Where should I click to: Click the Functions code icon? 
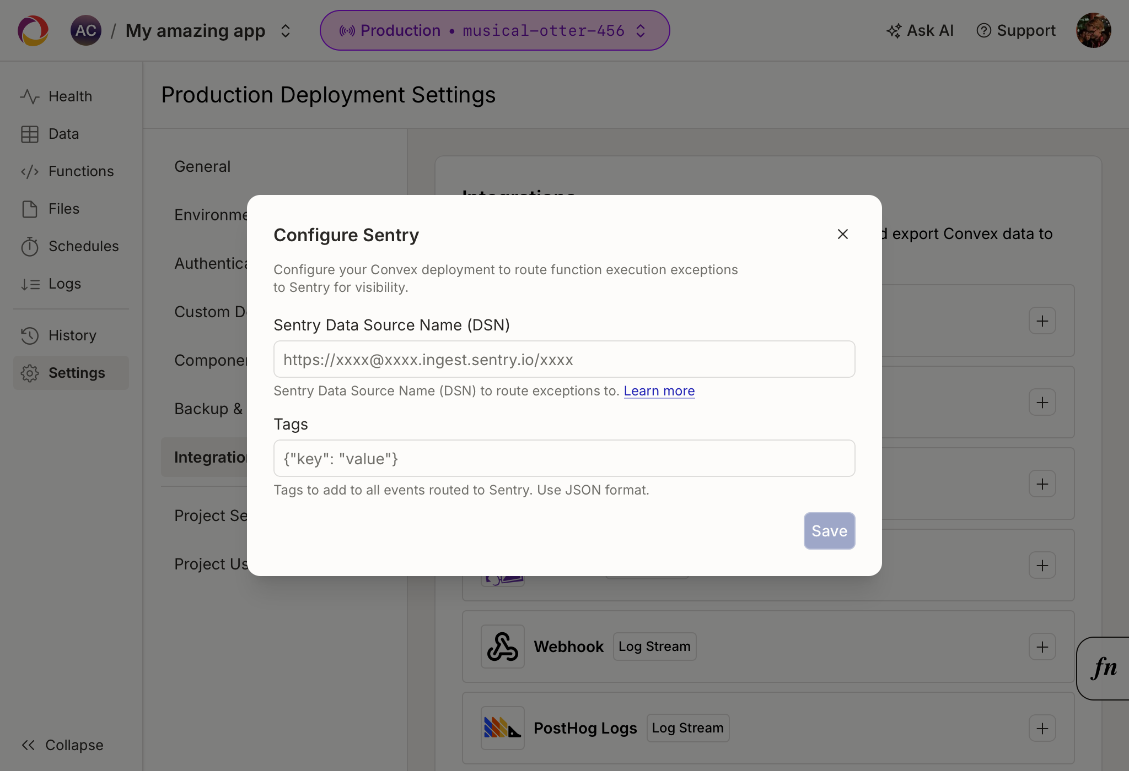tap(30, 171)
